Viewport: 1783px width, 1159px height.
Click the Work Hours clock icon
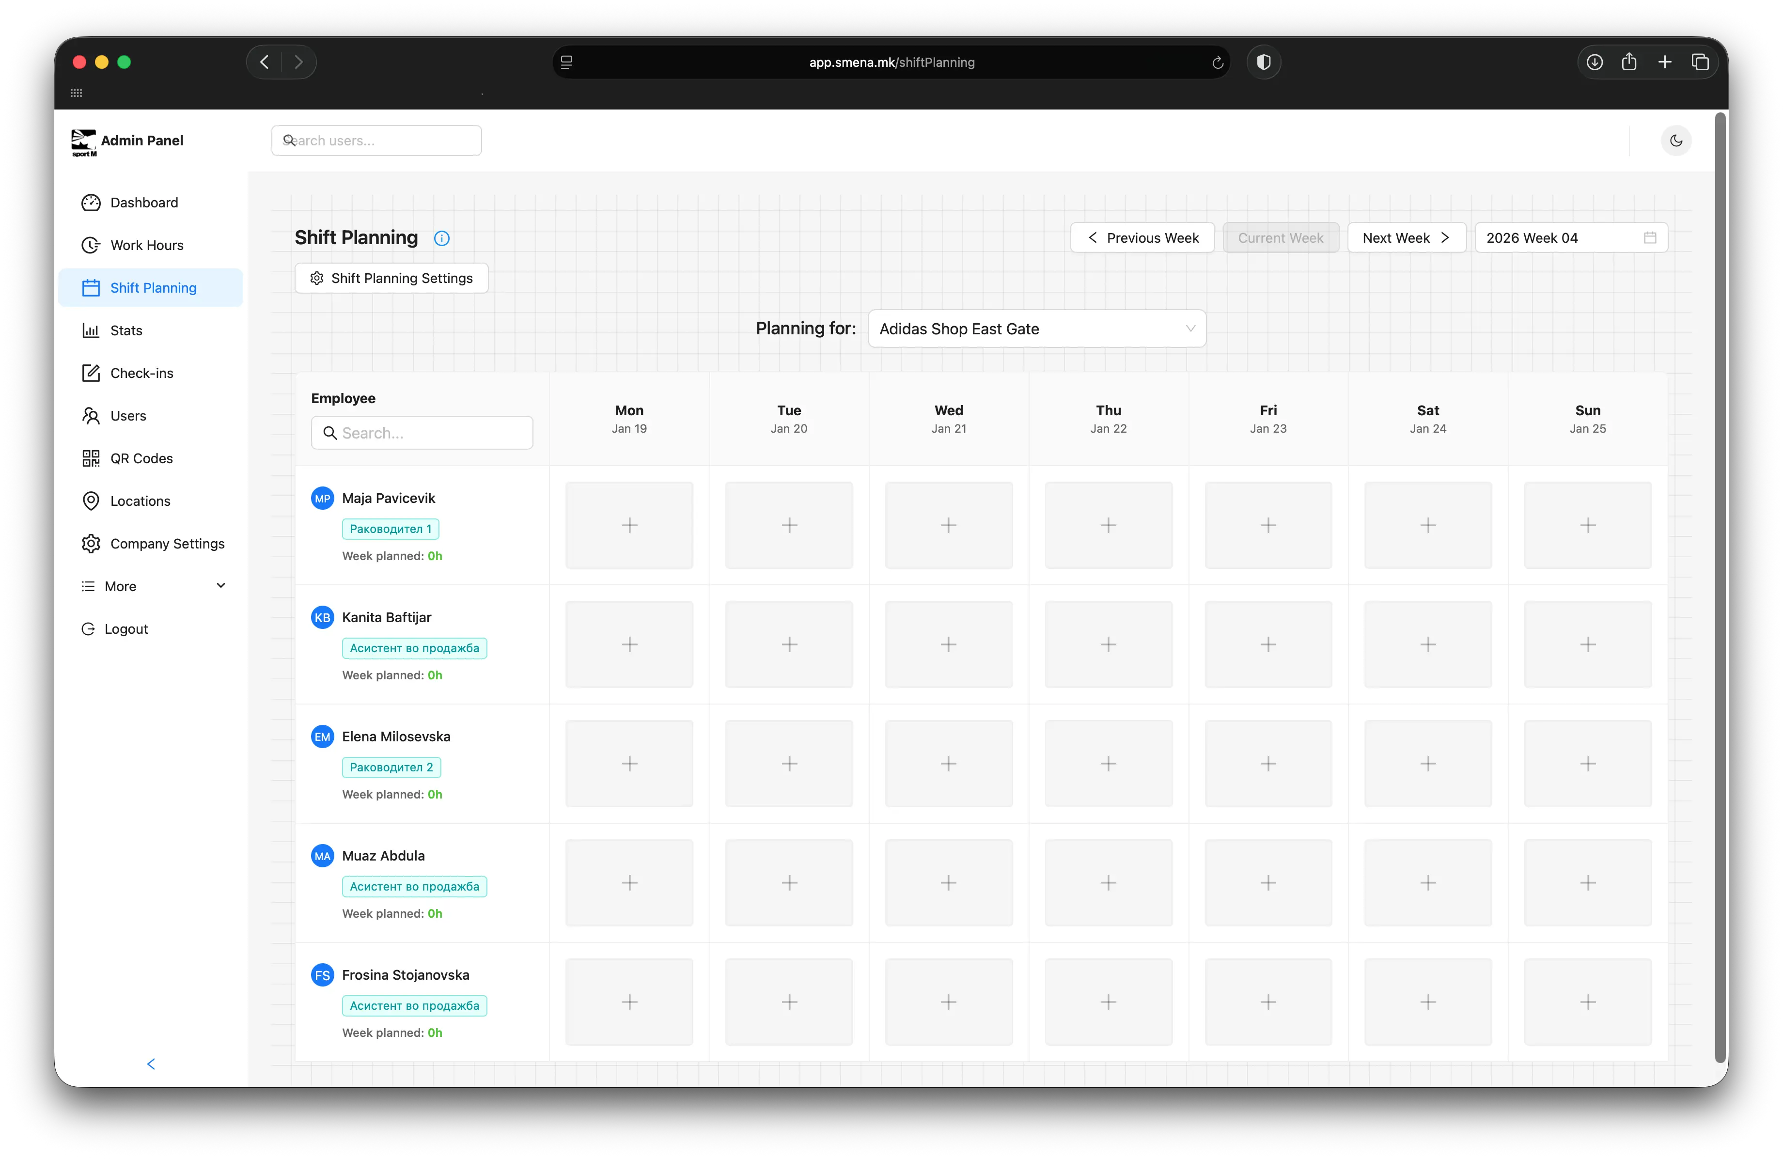(x=91, y=245)
